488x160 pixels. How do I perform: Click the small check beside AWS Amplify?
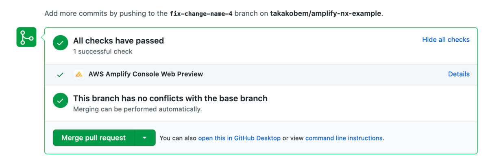(60, 75)
